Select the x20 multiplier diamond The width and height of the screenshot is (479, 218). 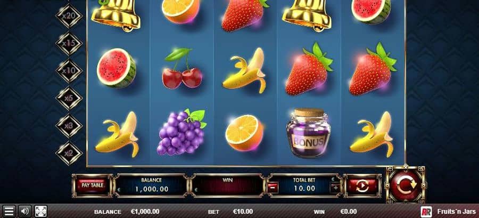(69, 15)
